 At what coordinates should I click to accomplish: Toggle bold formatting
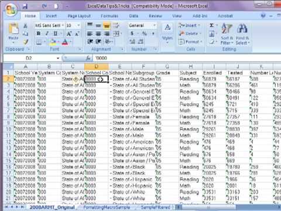click(39, 33)
